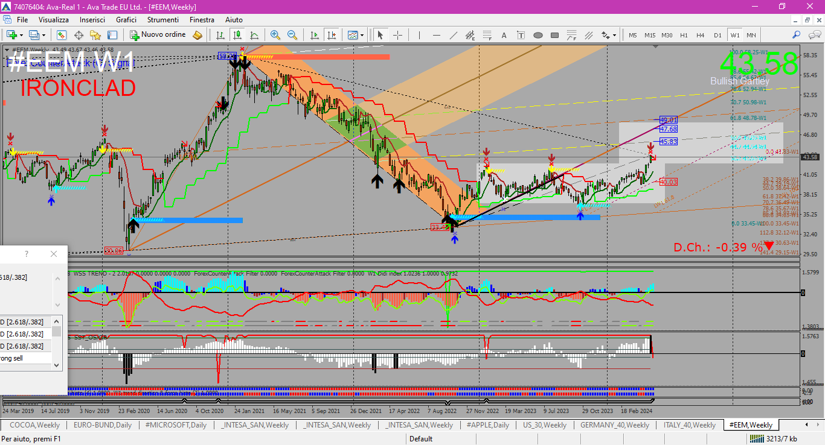The height and width of the screenshot is (445, 825).
Task: Open the chat community icon
Action: tap(814, 35)
